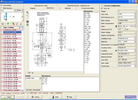The image size is (138, 100).
Task: Open the Motor selection dropdown
Action: [x=135, y=26]
